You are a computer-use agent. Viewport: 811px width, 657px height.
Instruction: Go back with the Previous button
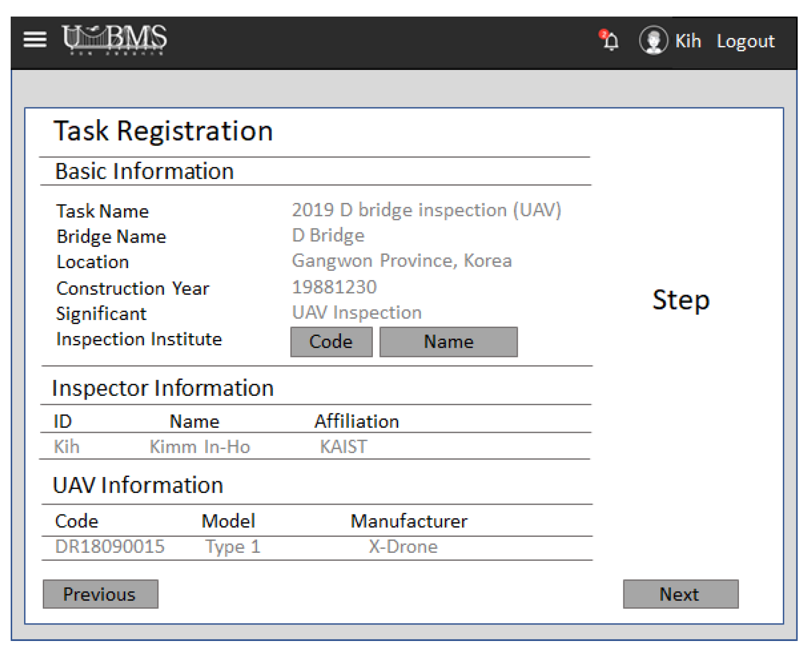[x=100, y=594]
